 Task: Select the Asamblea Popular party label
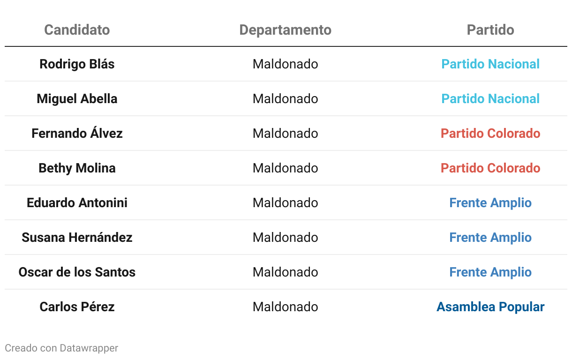click(x=490, y=307)
